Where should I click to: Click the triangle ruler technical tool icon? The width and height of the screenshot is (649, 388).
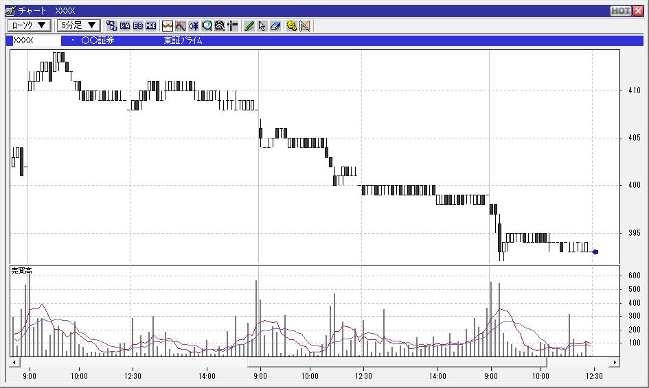305,26
